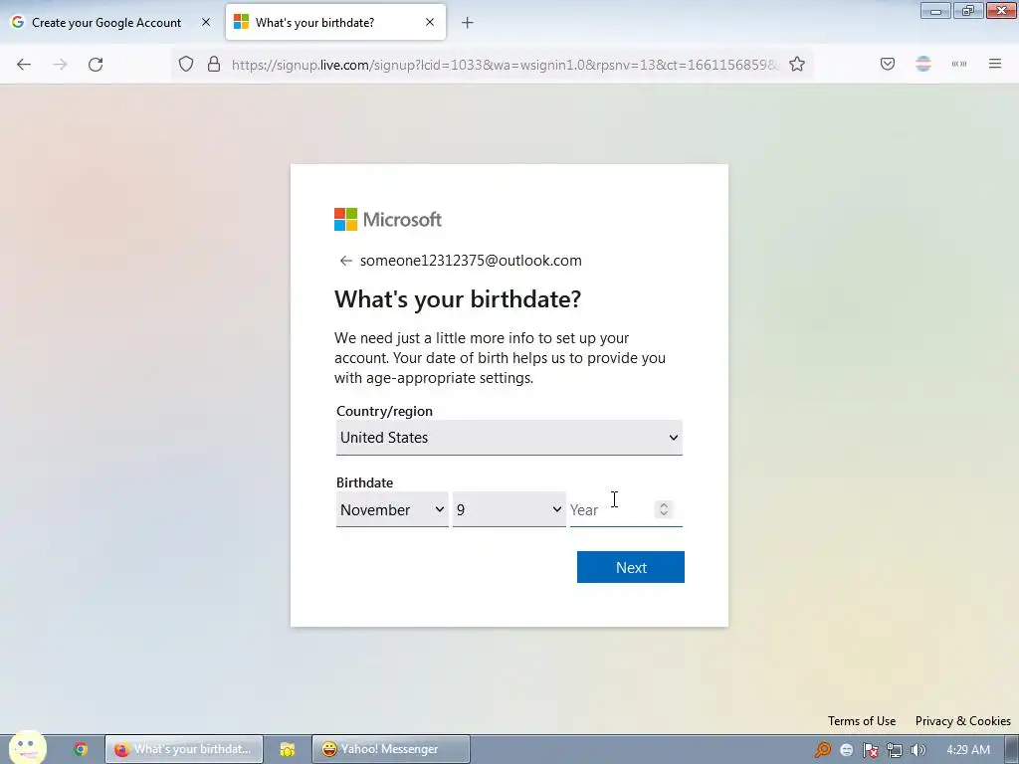
Task: Click the magnifier icon in system tray
Action: pos(823,750)
